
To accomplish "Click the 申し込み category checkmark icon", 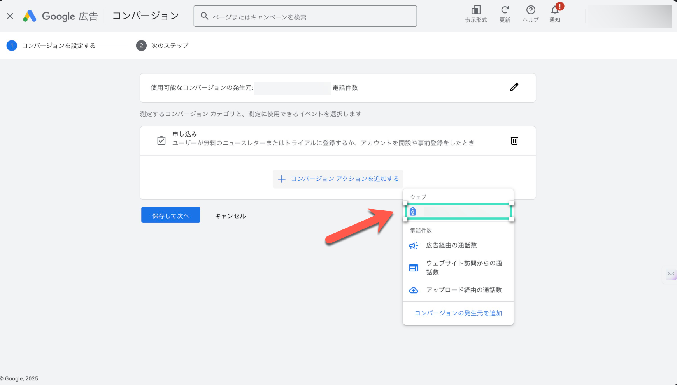I will point(161,140).
